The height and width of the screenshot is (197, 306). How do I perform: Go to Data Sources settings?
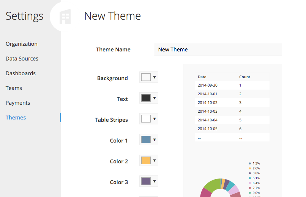(x=22, y=59)
